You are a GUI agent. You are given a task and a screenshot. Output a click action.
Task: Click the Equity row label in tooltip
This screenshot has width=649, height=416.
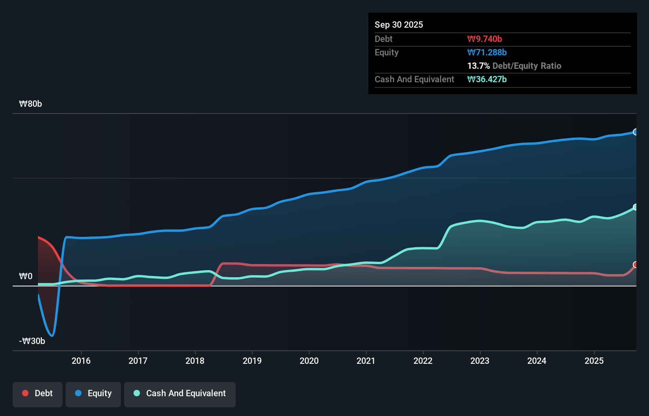[x=387, y=52]
